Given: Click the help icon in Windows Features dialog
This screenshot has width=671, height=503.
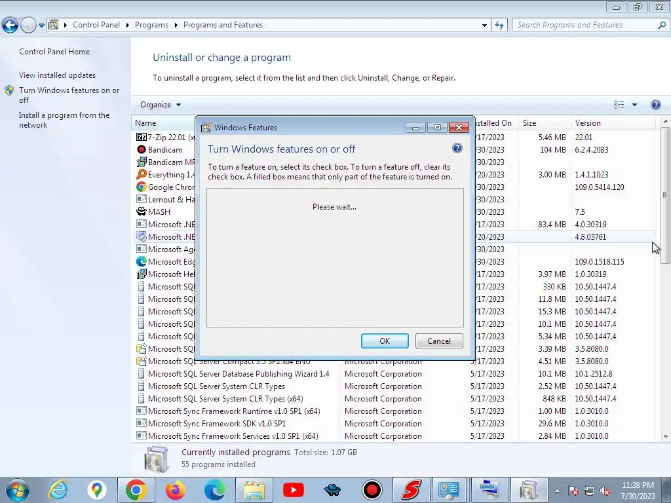Looking at the screenshot, I should (457, 149).
